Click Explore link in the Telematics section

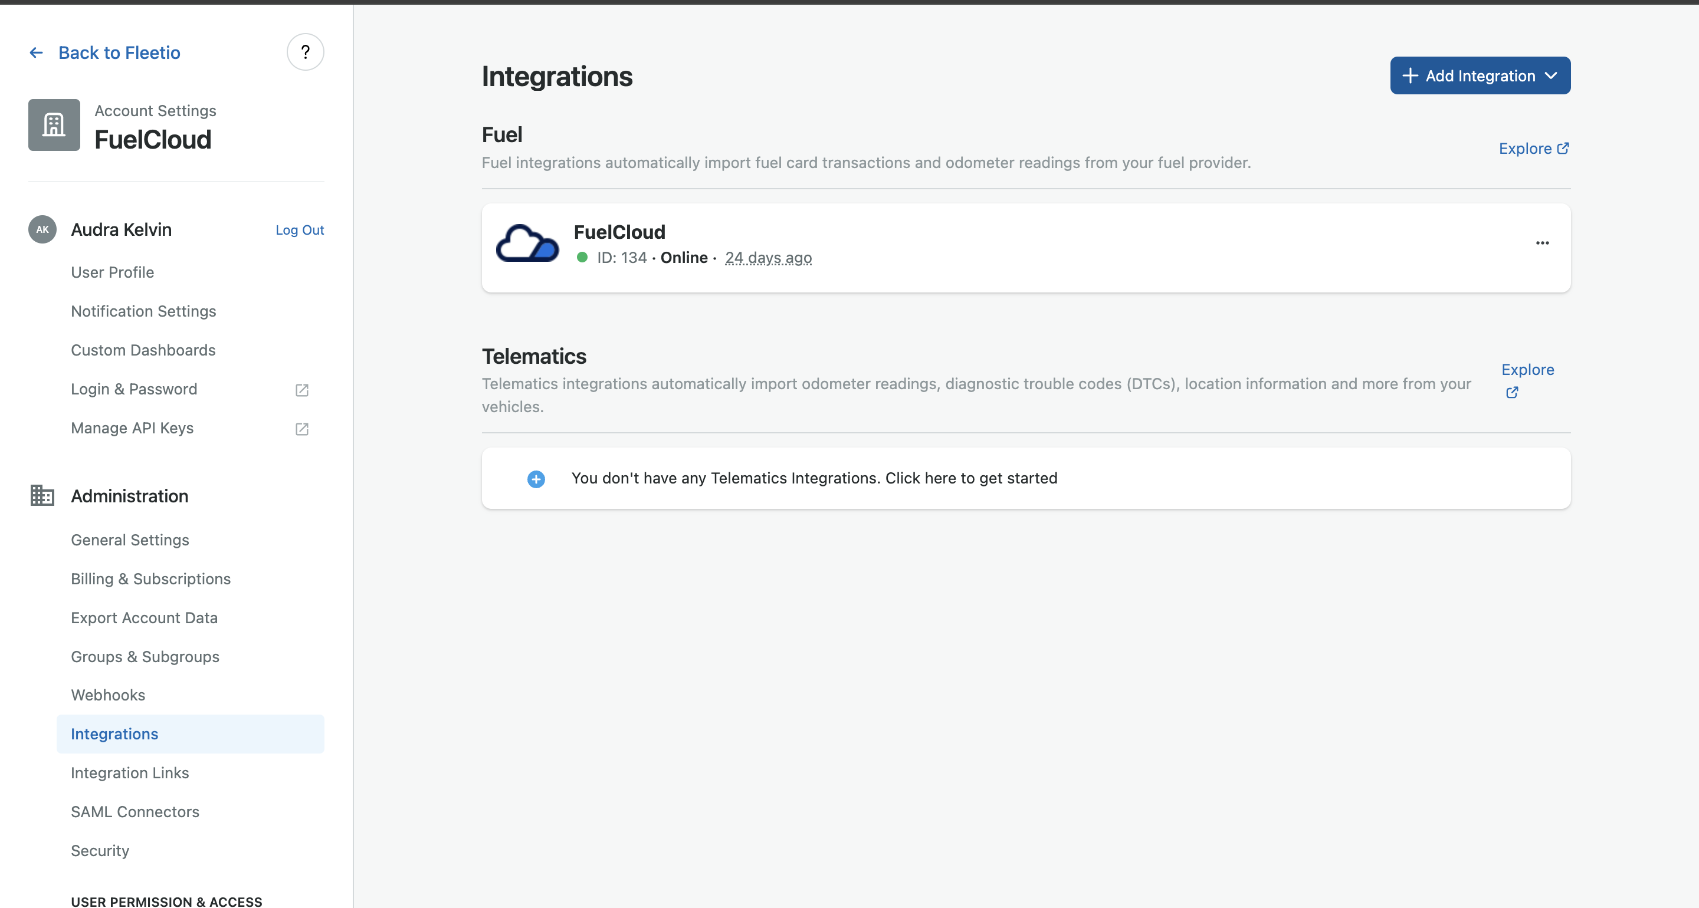pyautogui.click(x=1527, y=369)
